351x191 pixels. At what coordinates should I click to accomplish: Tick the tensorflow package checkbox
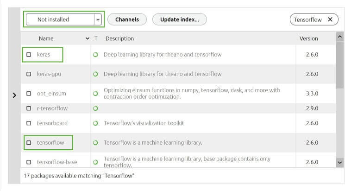tap(29, 143)
